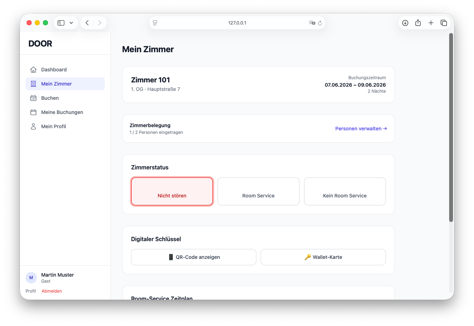Click the 127.0.0.1 address field
474x326 pixels.
point(237,23)
